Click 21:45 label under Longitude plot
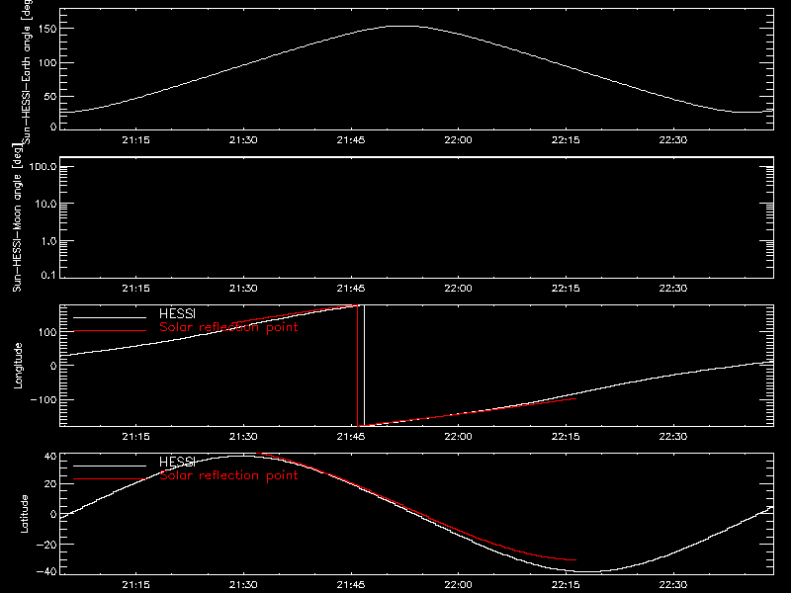Viewport: 791px width, 593px height. (351, 437)
